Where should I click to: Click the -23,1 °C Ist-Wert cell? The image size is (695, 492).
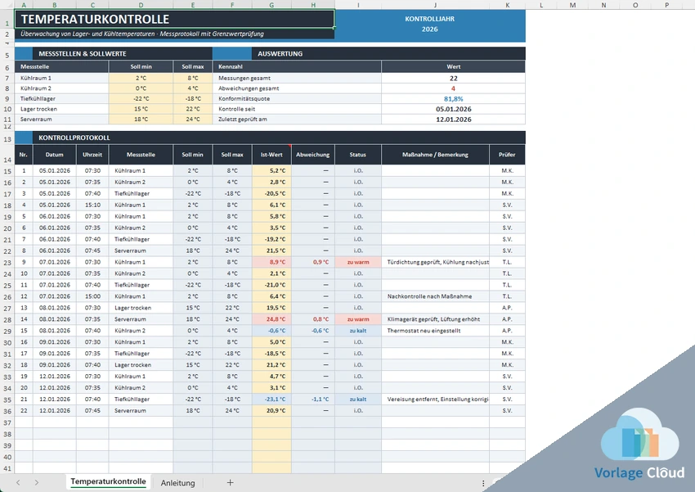271,399
